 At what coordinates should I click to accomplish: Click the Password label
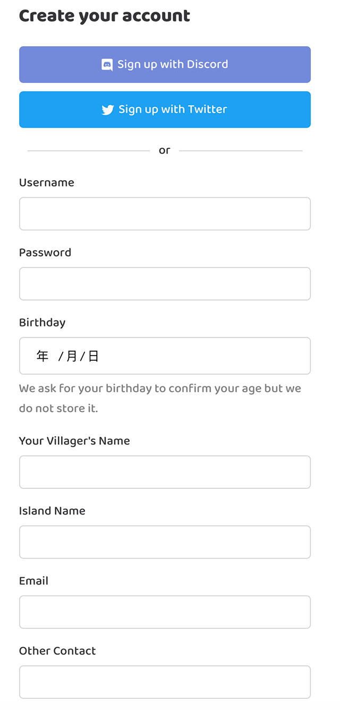click(45, 253)
